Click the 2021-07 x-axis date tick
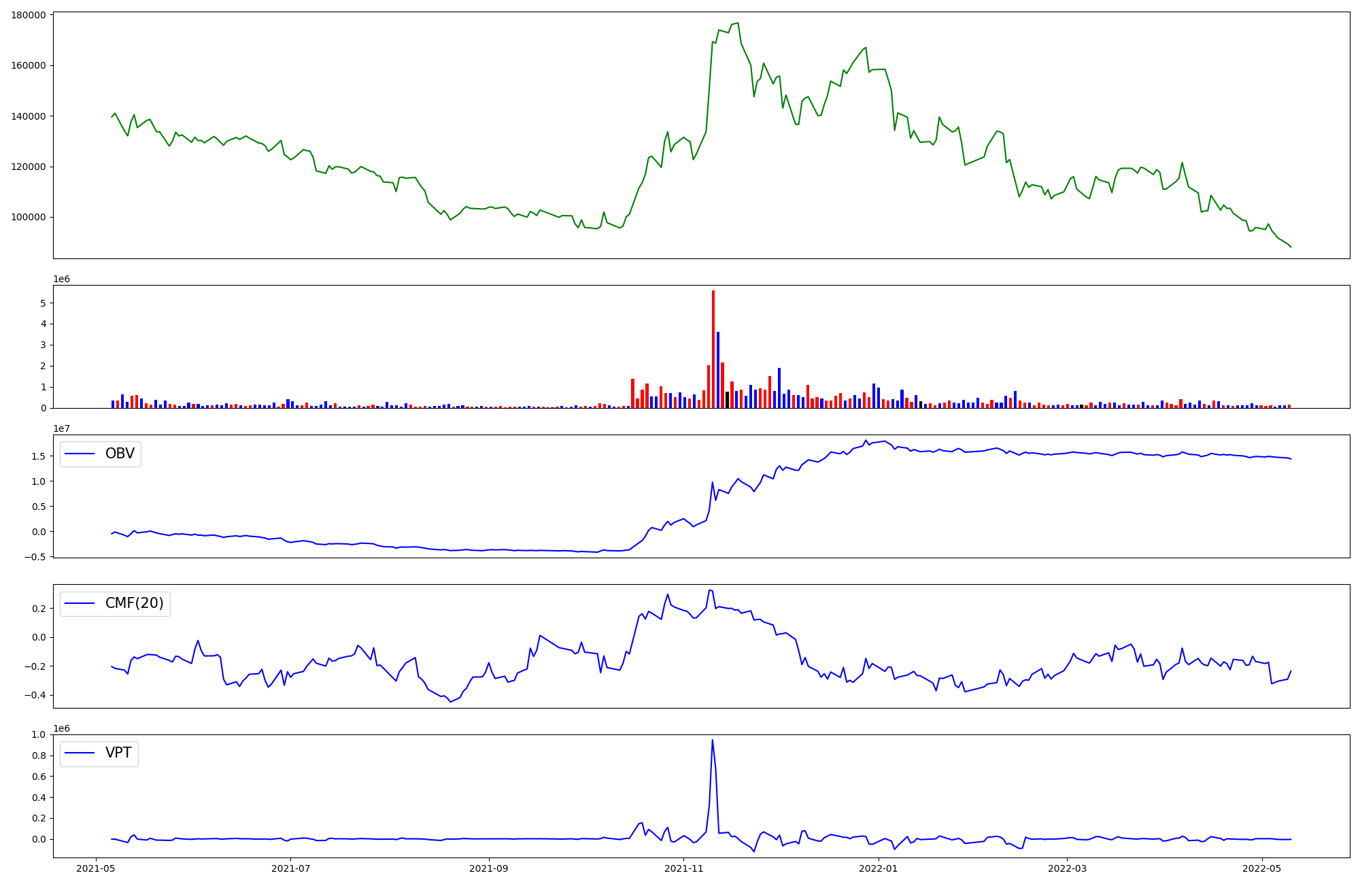The height and width of the screenshot is (884, 1360). pos(291,868)
